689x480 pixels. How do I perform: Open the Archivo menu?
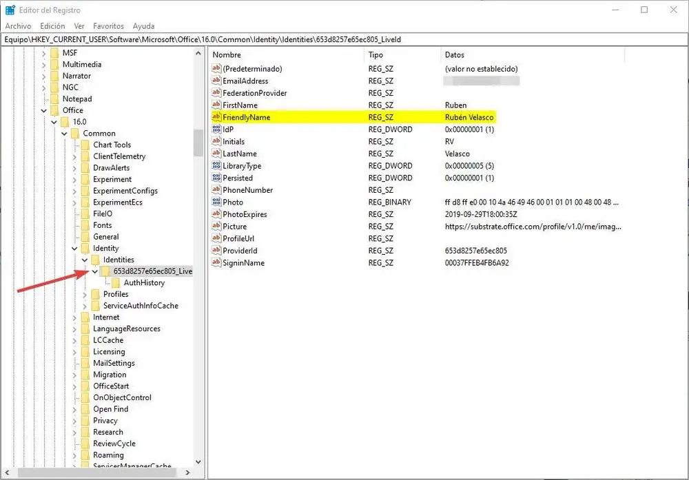[x=18, y=26]
